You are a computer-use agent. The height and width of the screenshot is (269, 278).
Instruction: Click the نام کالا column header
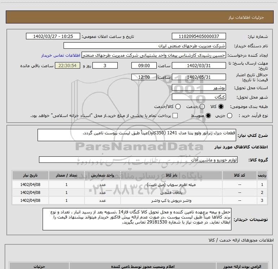tap(171, 175)
